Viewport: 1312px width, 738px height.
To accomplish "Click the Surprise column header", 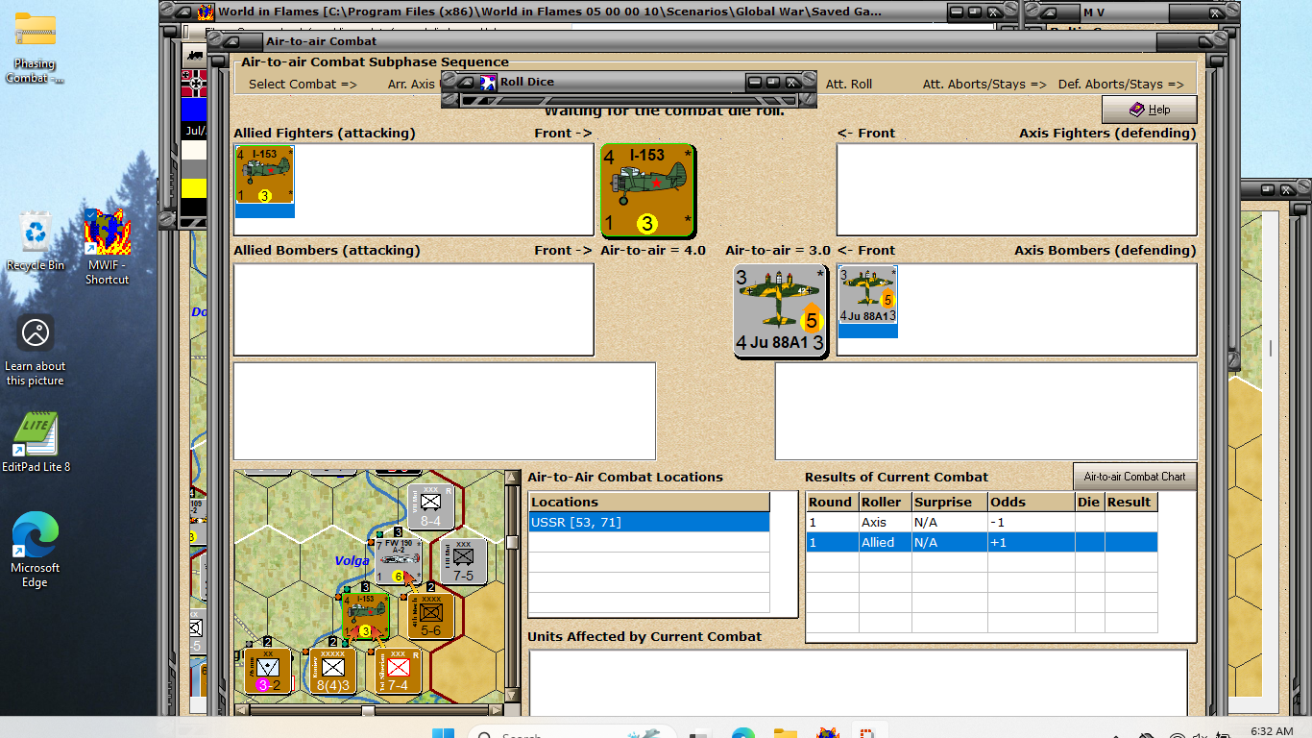I will coord(948,502).
